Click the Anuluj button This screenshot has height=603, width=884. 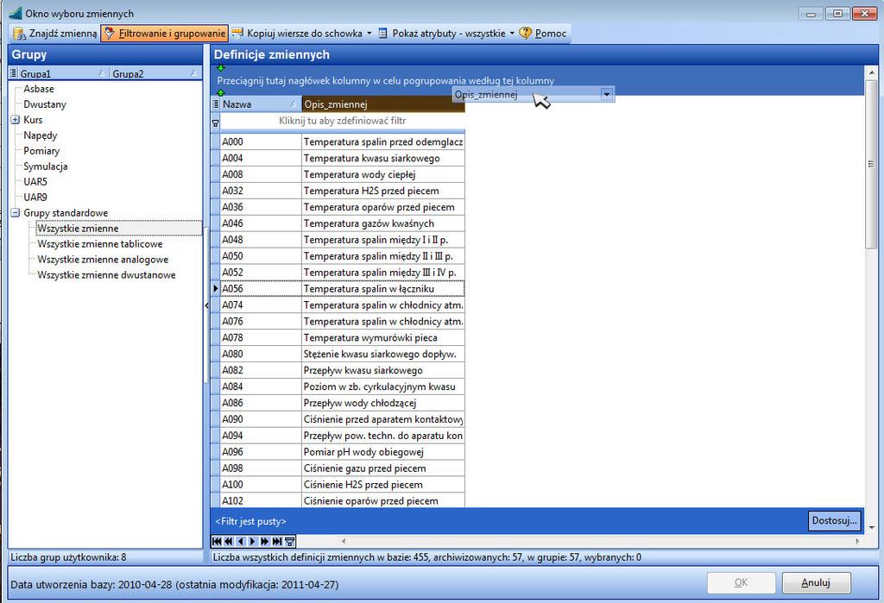point(816,582)
